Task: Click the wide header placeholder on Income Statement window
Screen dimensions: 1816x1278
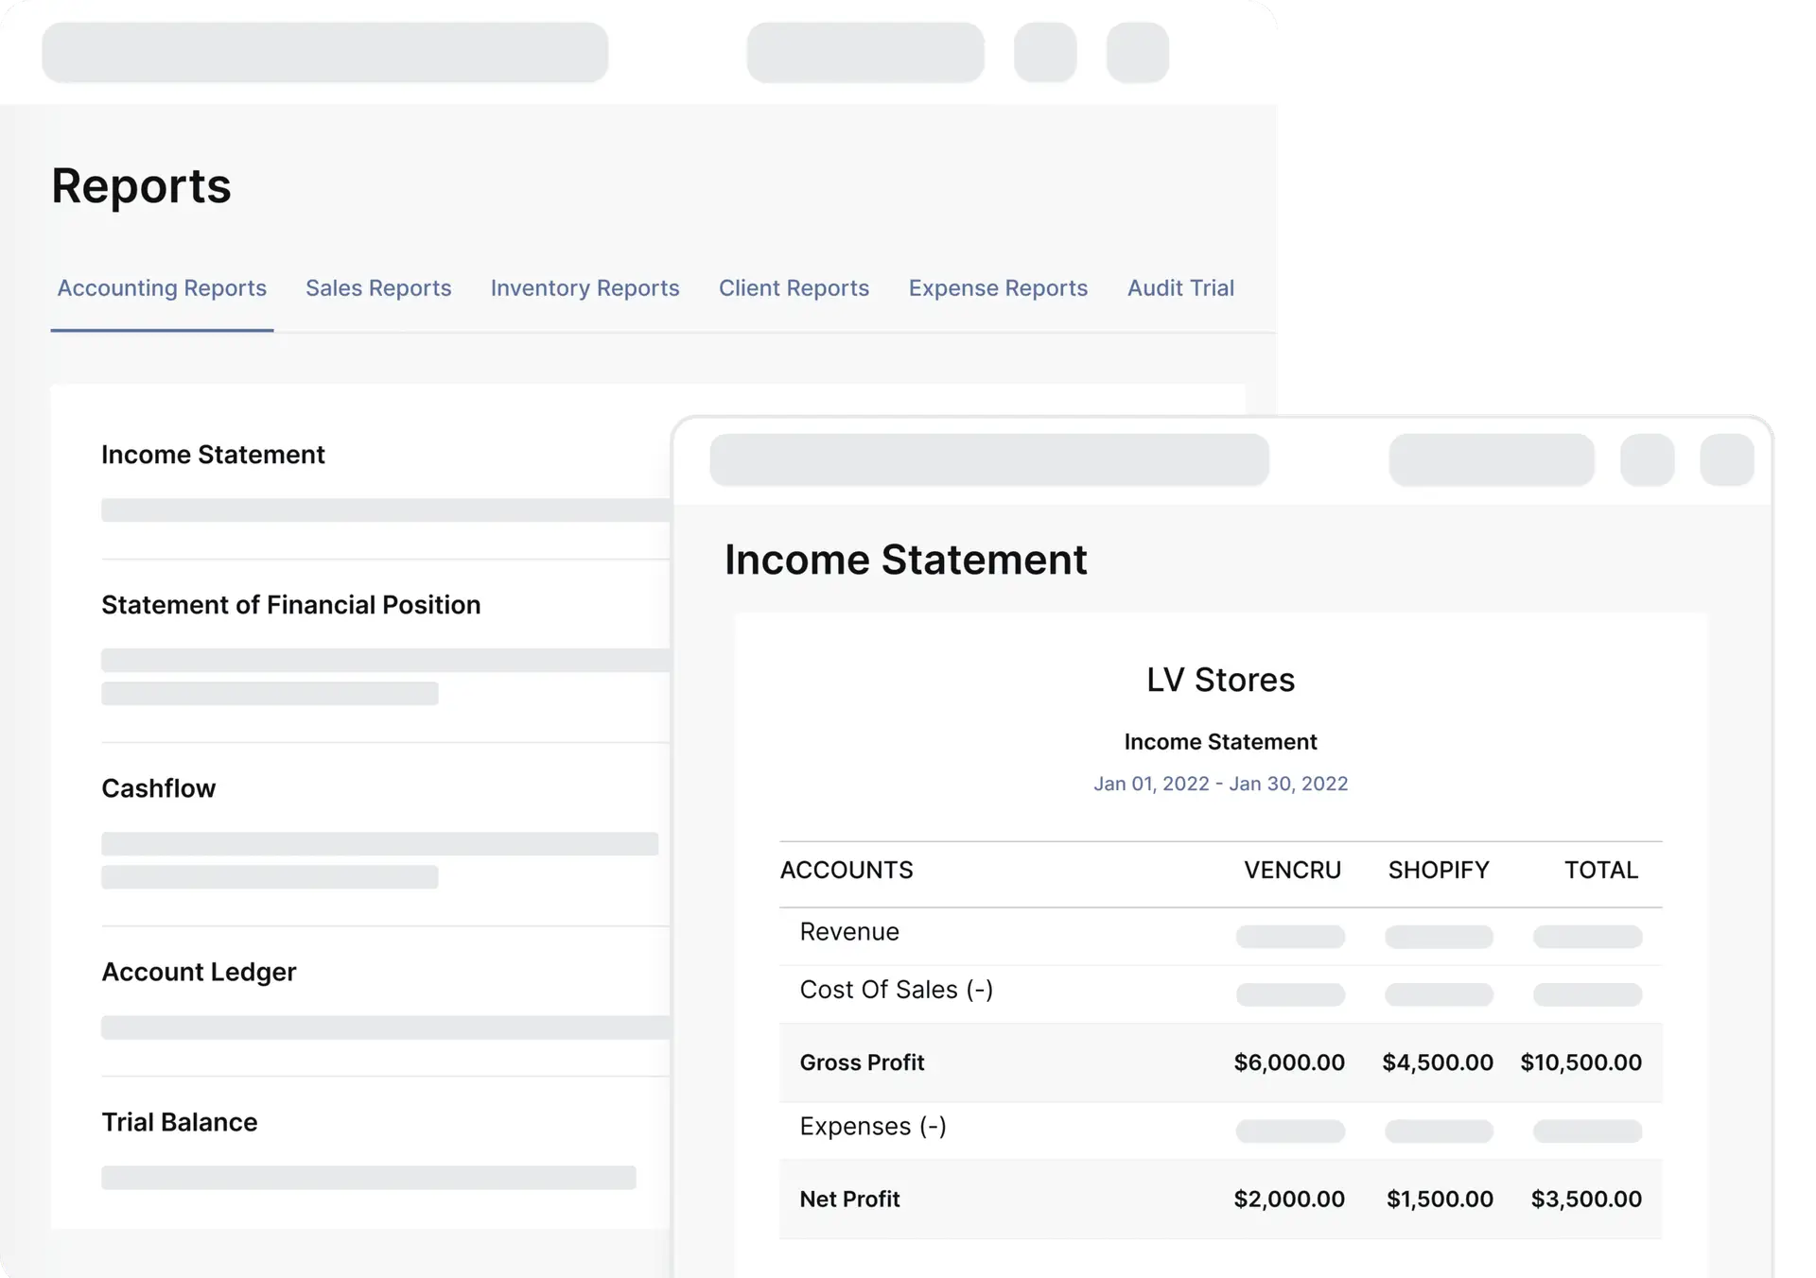Action: pos(988,460)
